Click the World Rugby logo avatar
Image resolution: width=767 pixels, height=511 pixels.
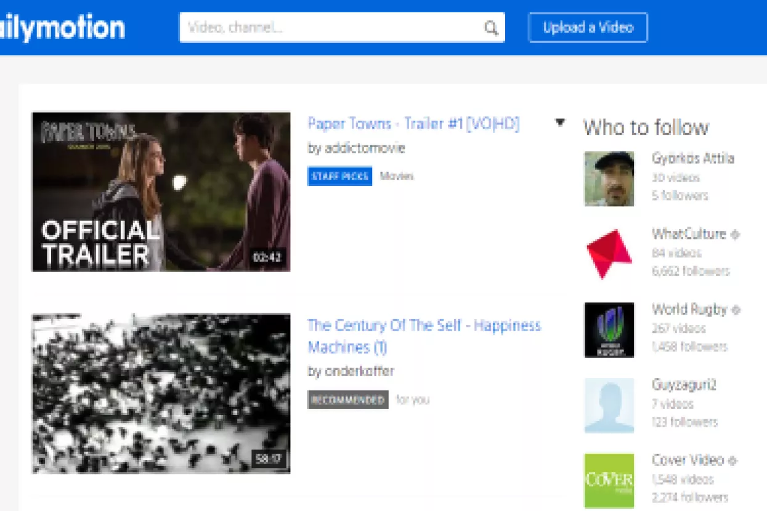click(x=609, y=329)
